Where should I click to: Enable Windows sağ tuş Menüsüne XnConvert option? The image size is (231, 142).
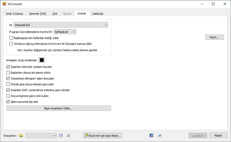click(11, 44)
